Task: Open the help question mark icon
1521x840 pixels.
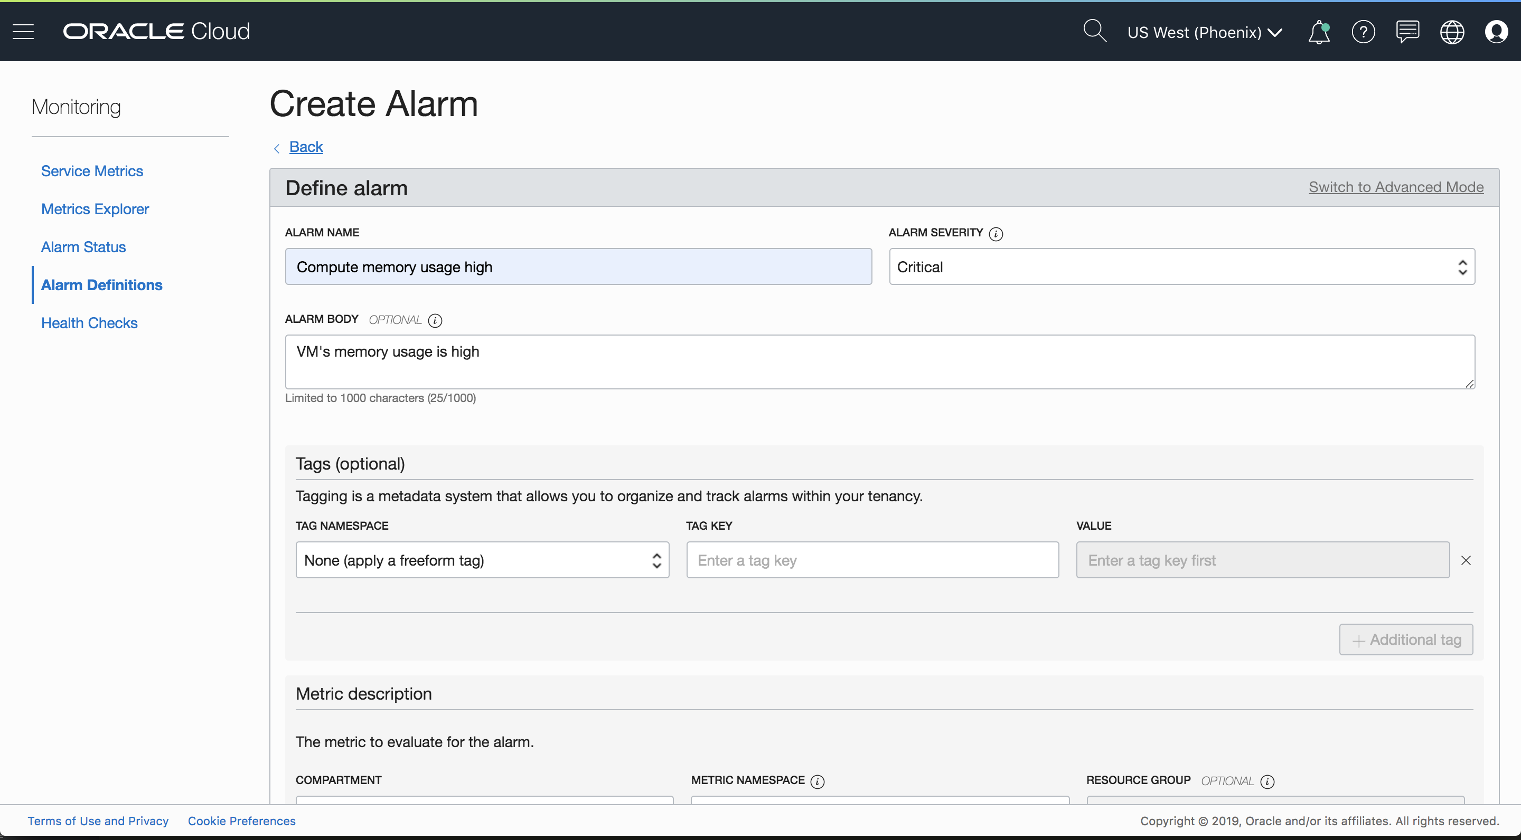Action: [1363, 32]
